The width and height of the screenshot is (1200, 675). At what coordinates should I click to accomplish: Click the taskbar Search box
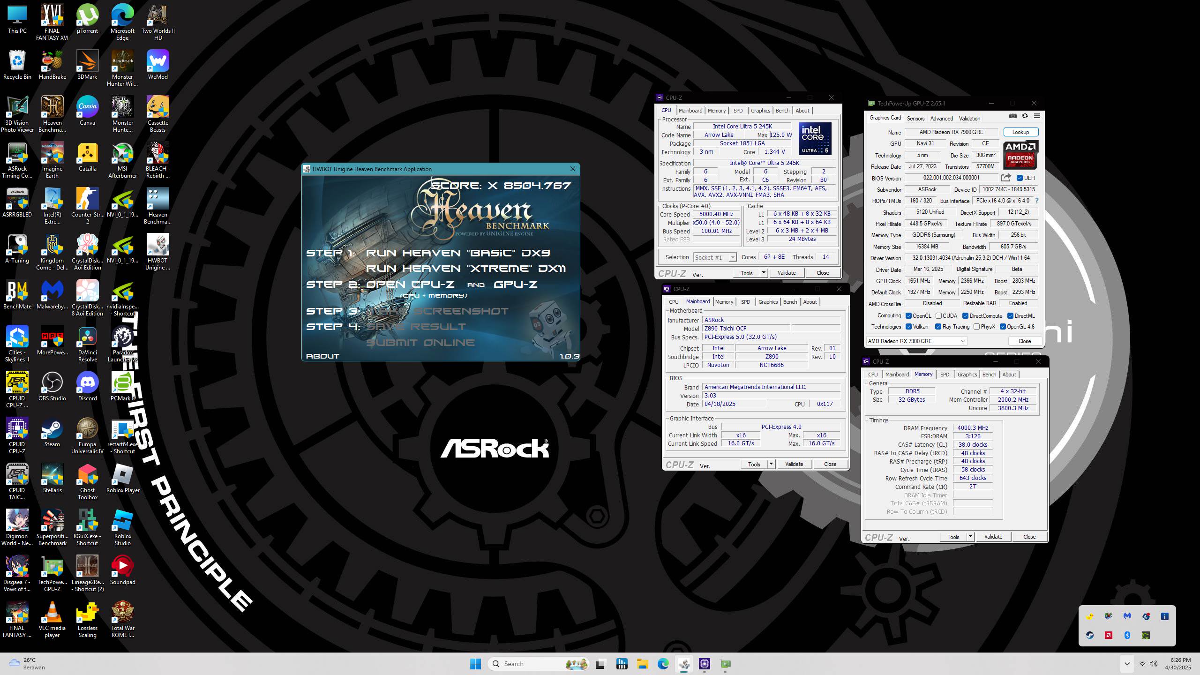(x=539, y=664)
